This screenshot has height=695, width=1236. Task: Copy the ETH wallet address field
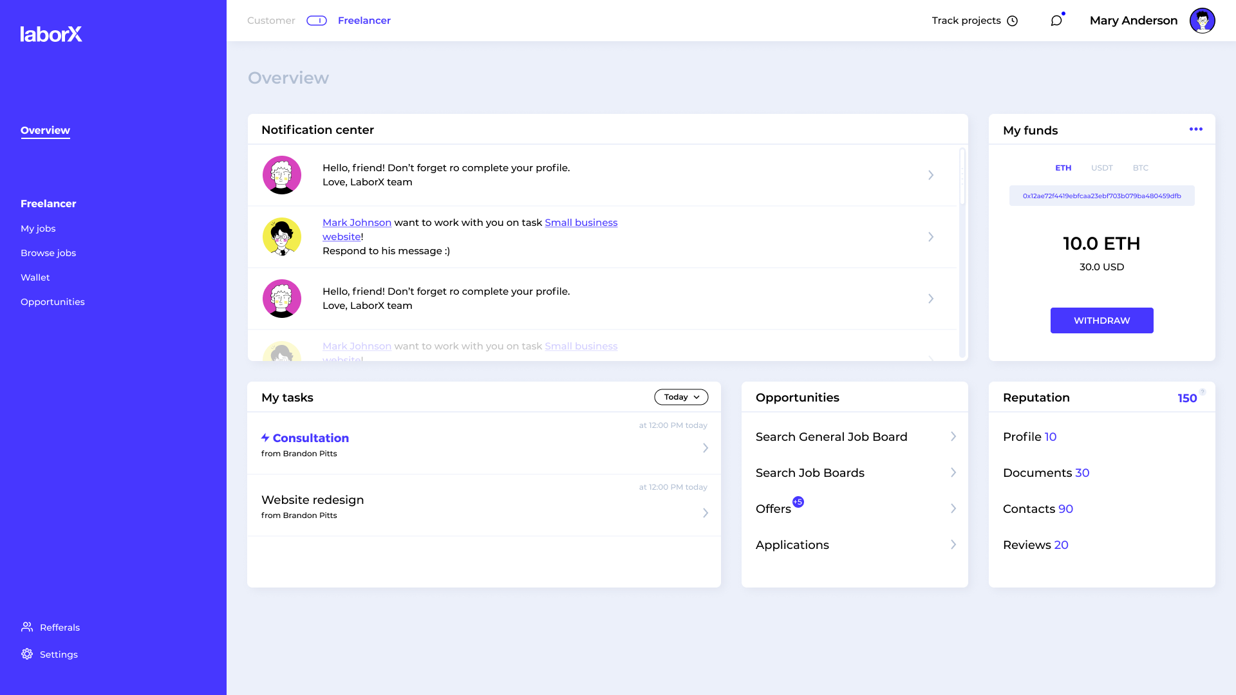[x=1101, y=196]
